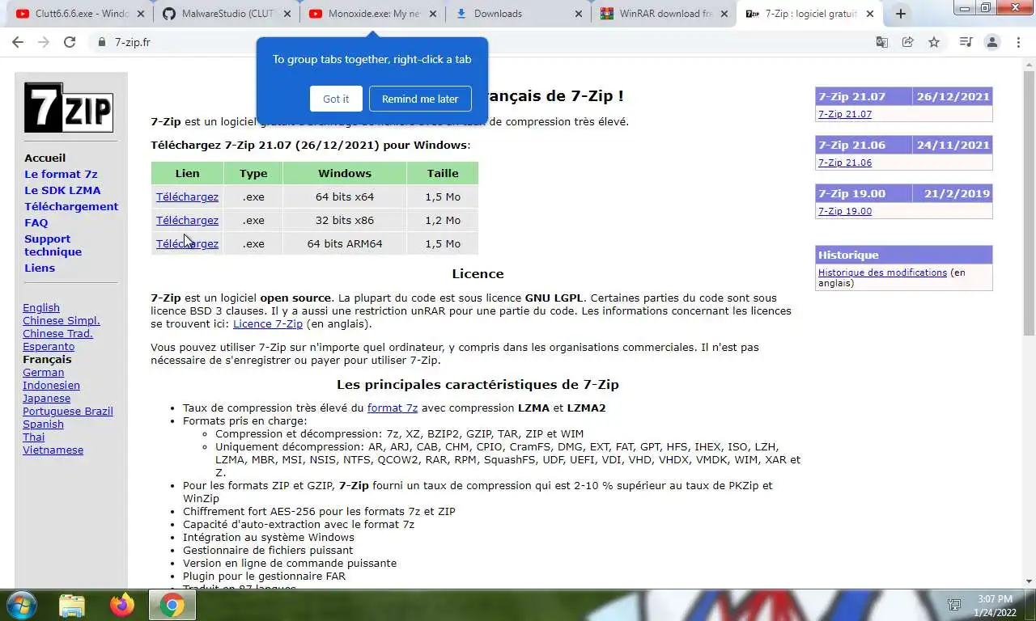Download the 32 bits x86 .exe
Viewport: 1036px width, 621px height.
point(187,220)
